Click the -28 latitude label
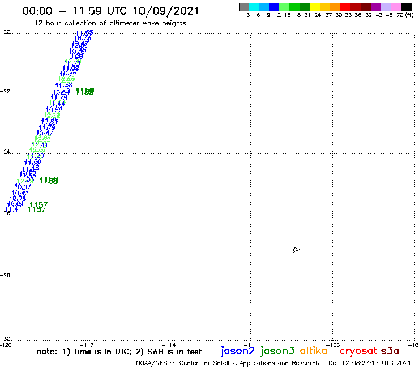 point(5,275)
